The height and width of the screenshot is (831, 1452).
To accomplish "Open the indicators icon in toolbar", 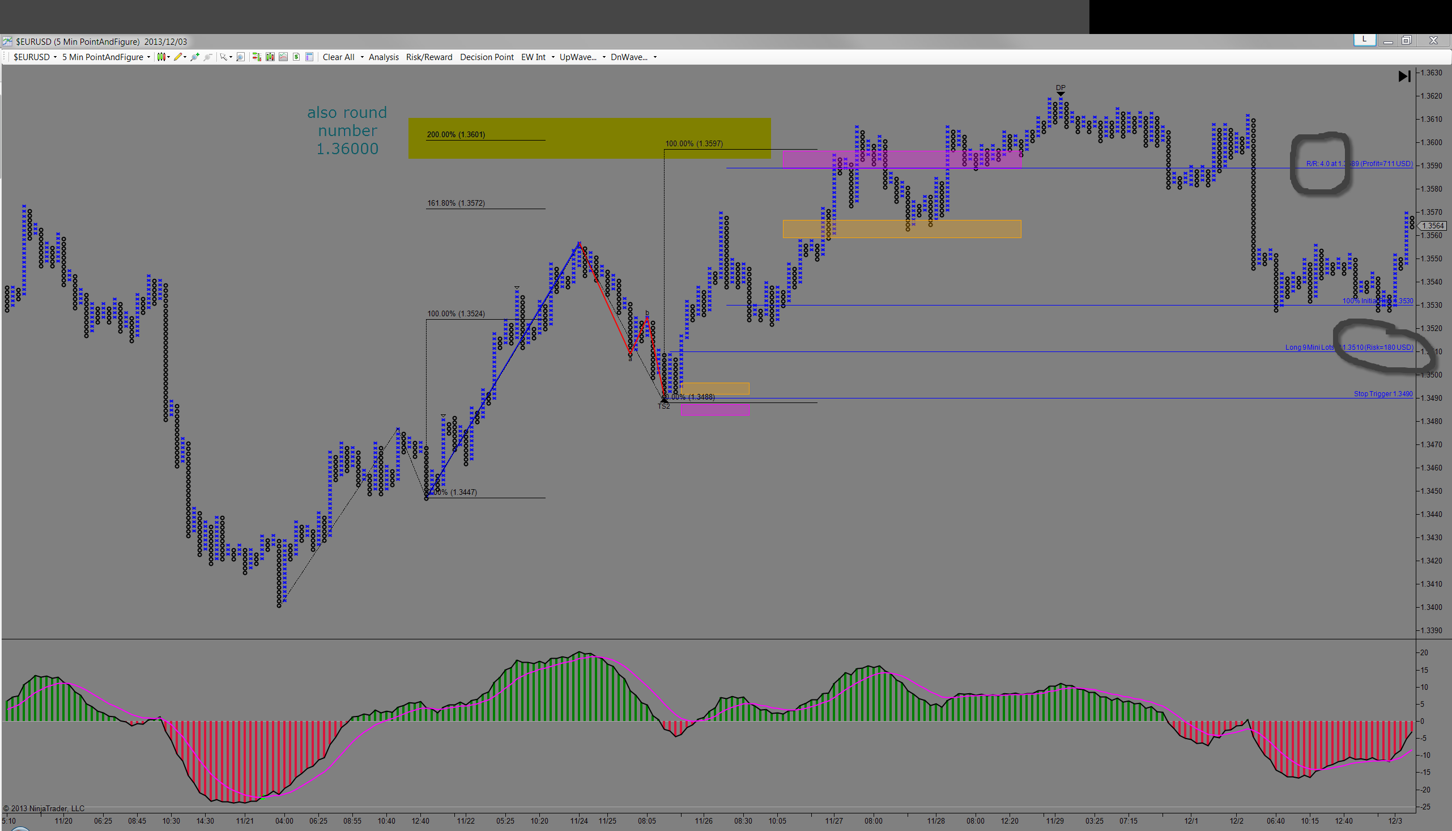I will click(270, 57).
